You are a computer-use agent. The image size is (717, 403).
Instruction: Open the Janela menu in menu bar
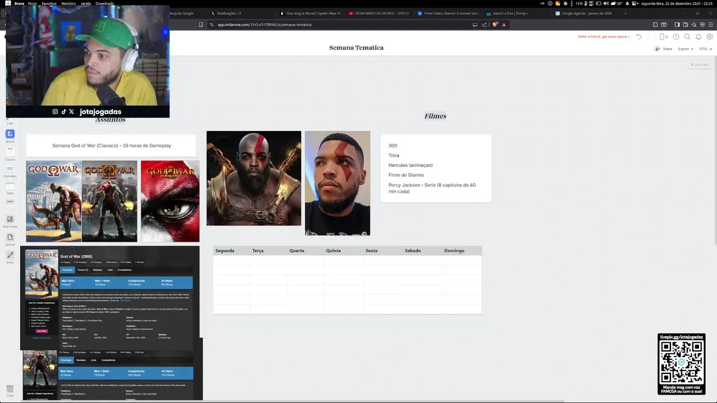tap(86, 3)
